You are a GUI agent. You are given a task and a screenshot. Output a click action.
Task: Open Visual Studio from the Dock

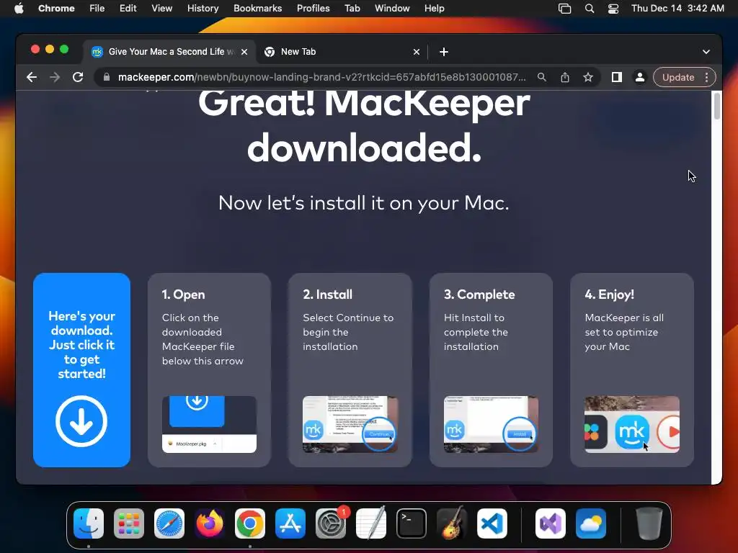pyautogui.click(x=551, y=523)
